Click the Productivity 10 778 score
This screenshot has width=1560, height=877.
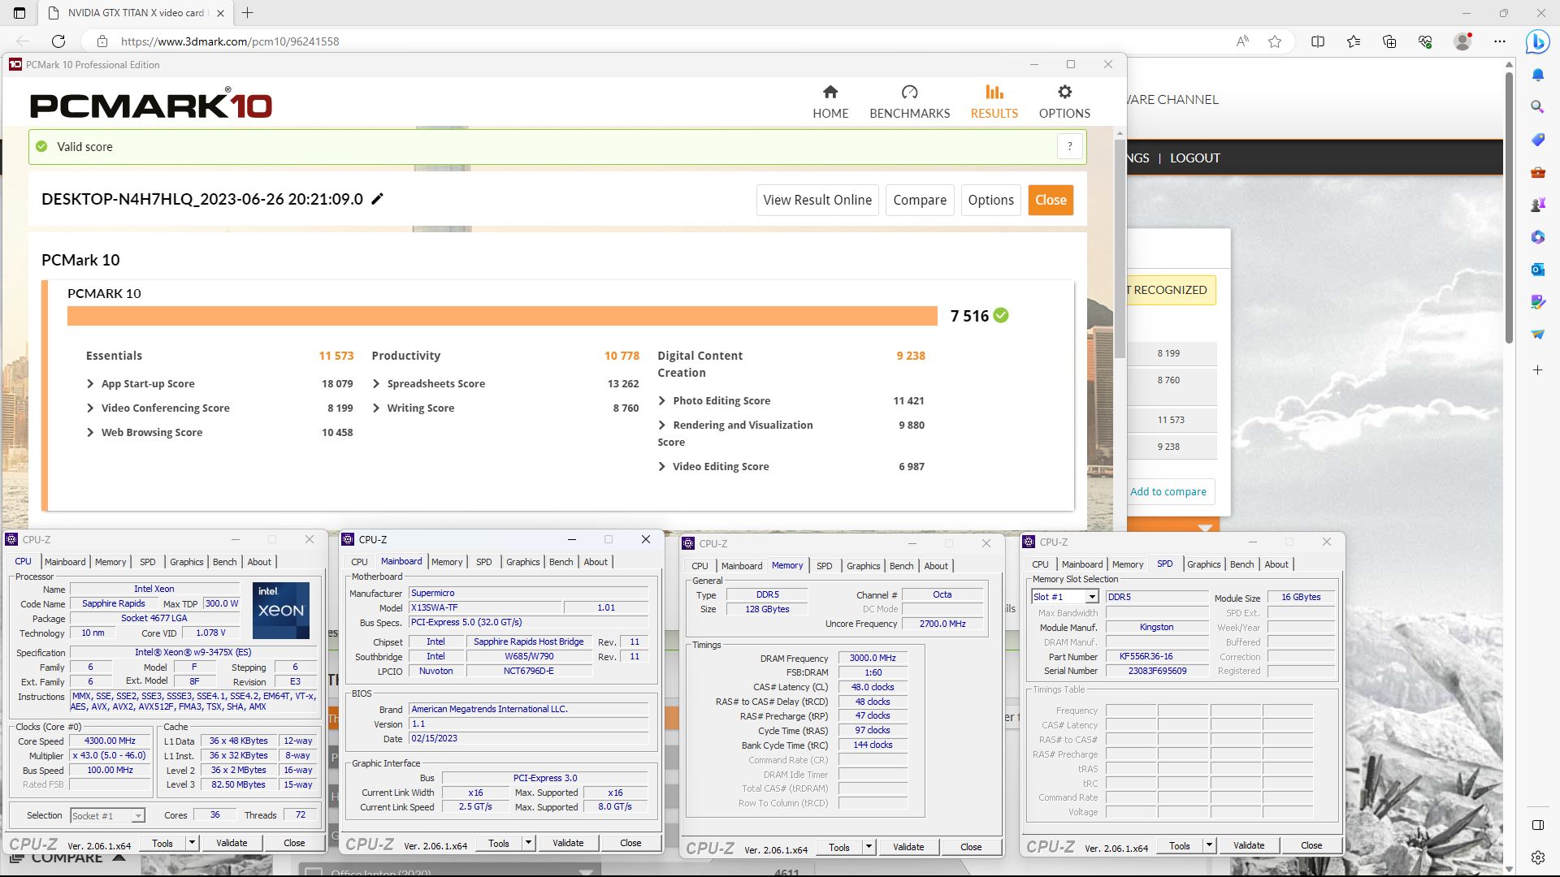coord(622,356)
